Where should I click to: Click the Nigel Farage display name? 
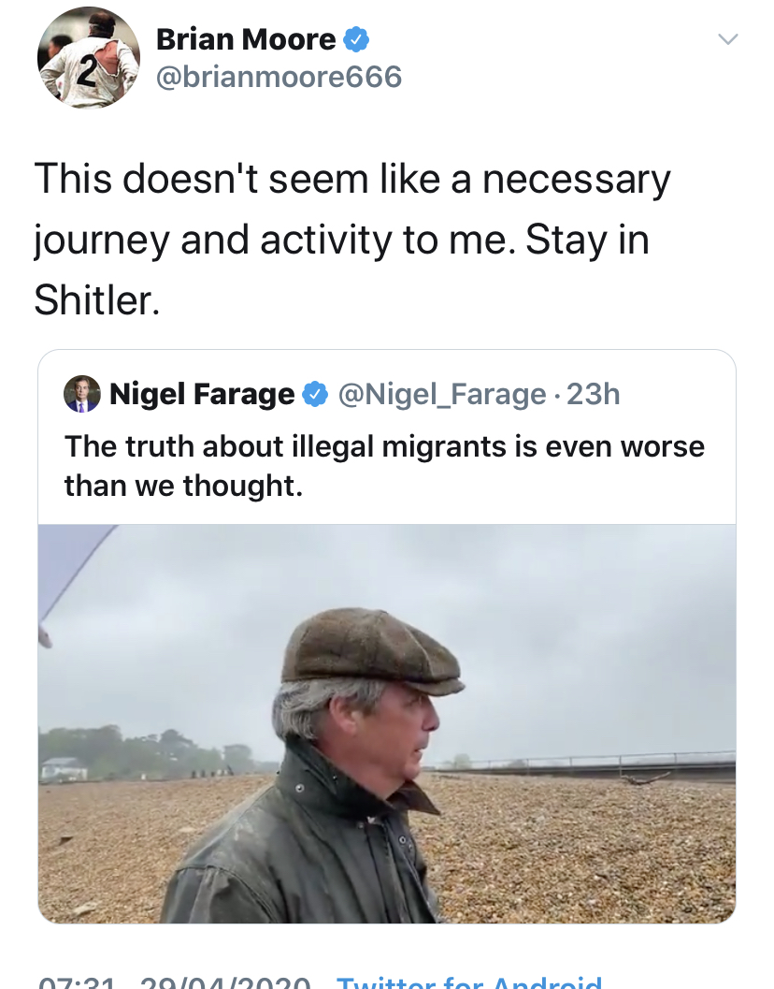(x=202, y=395)
